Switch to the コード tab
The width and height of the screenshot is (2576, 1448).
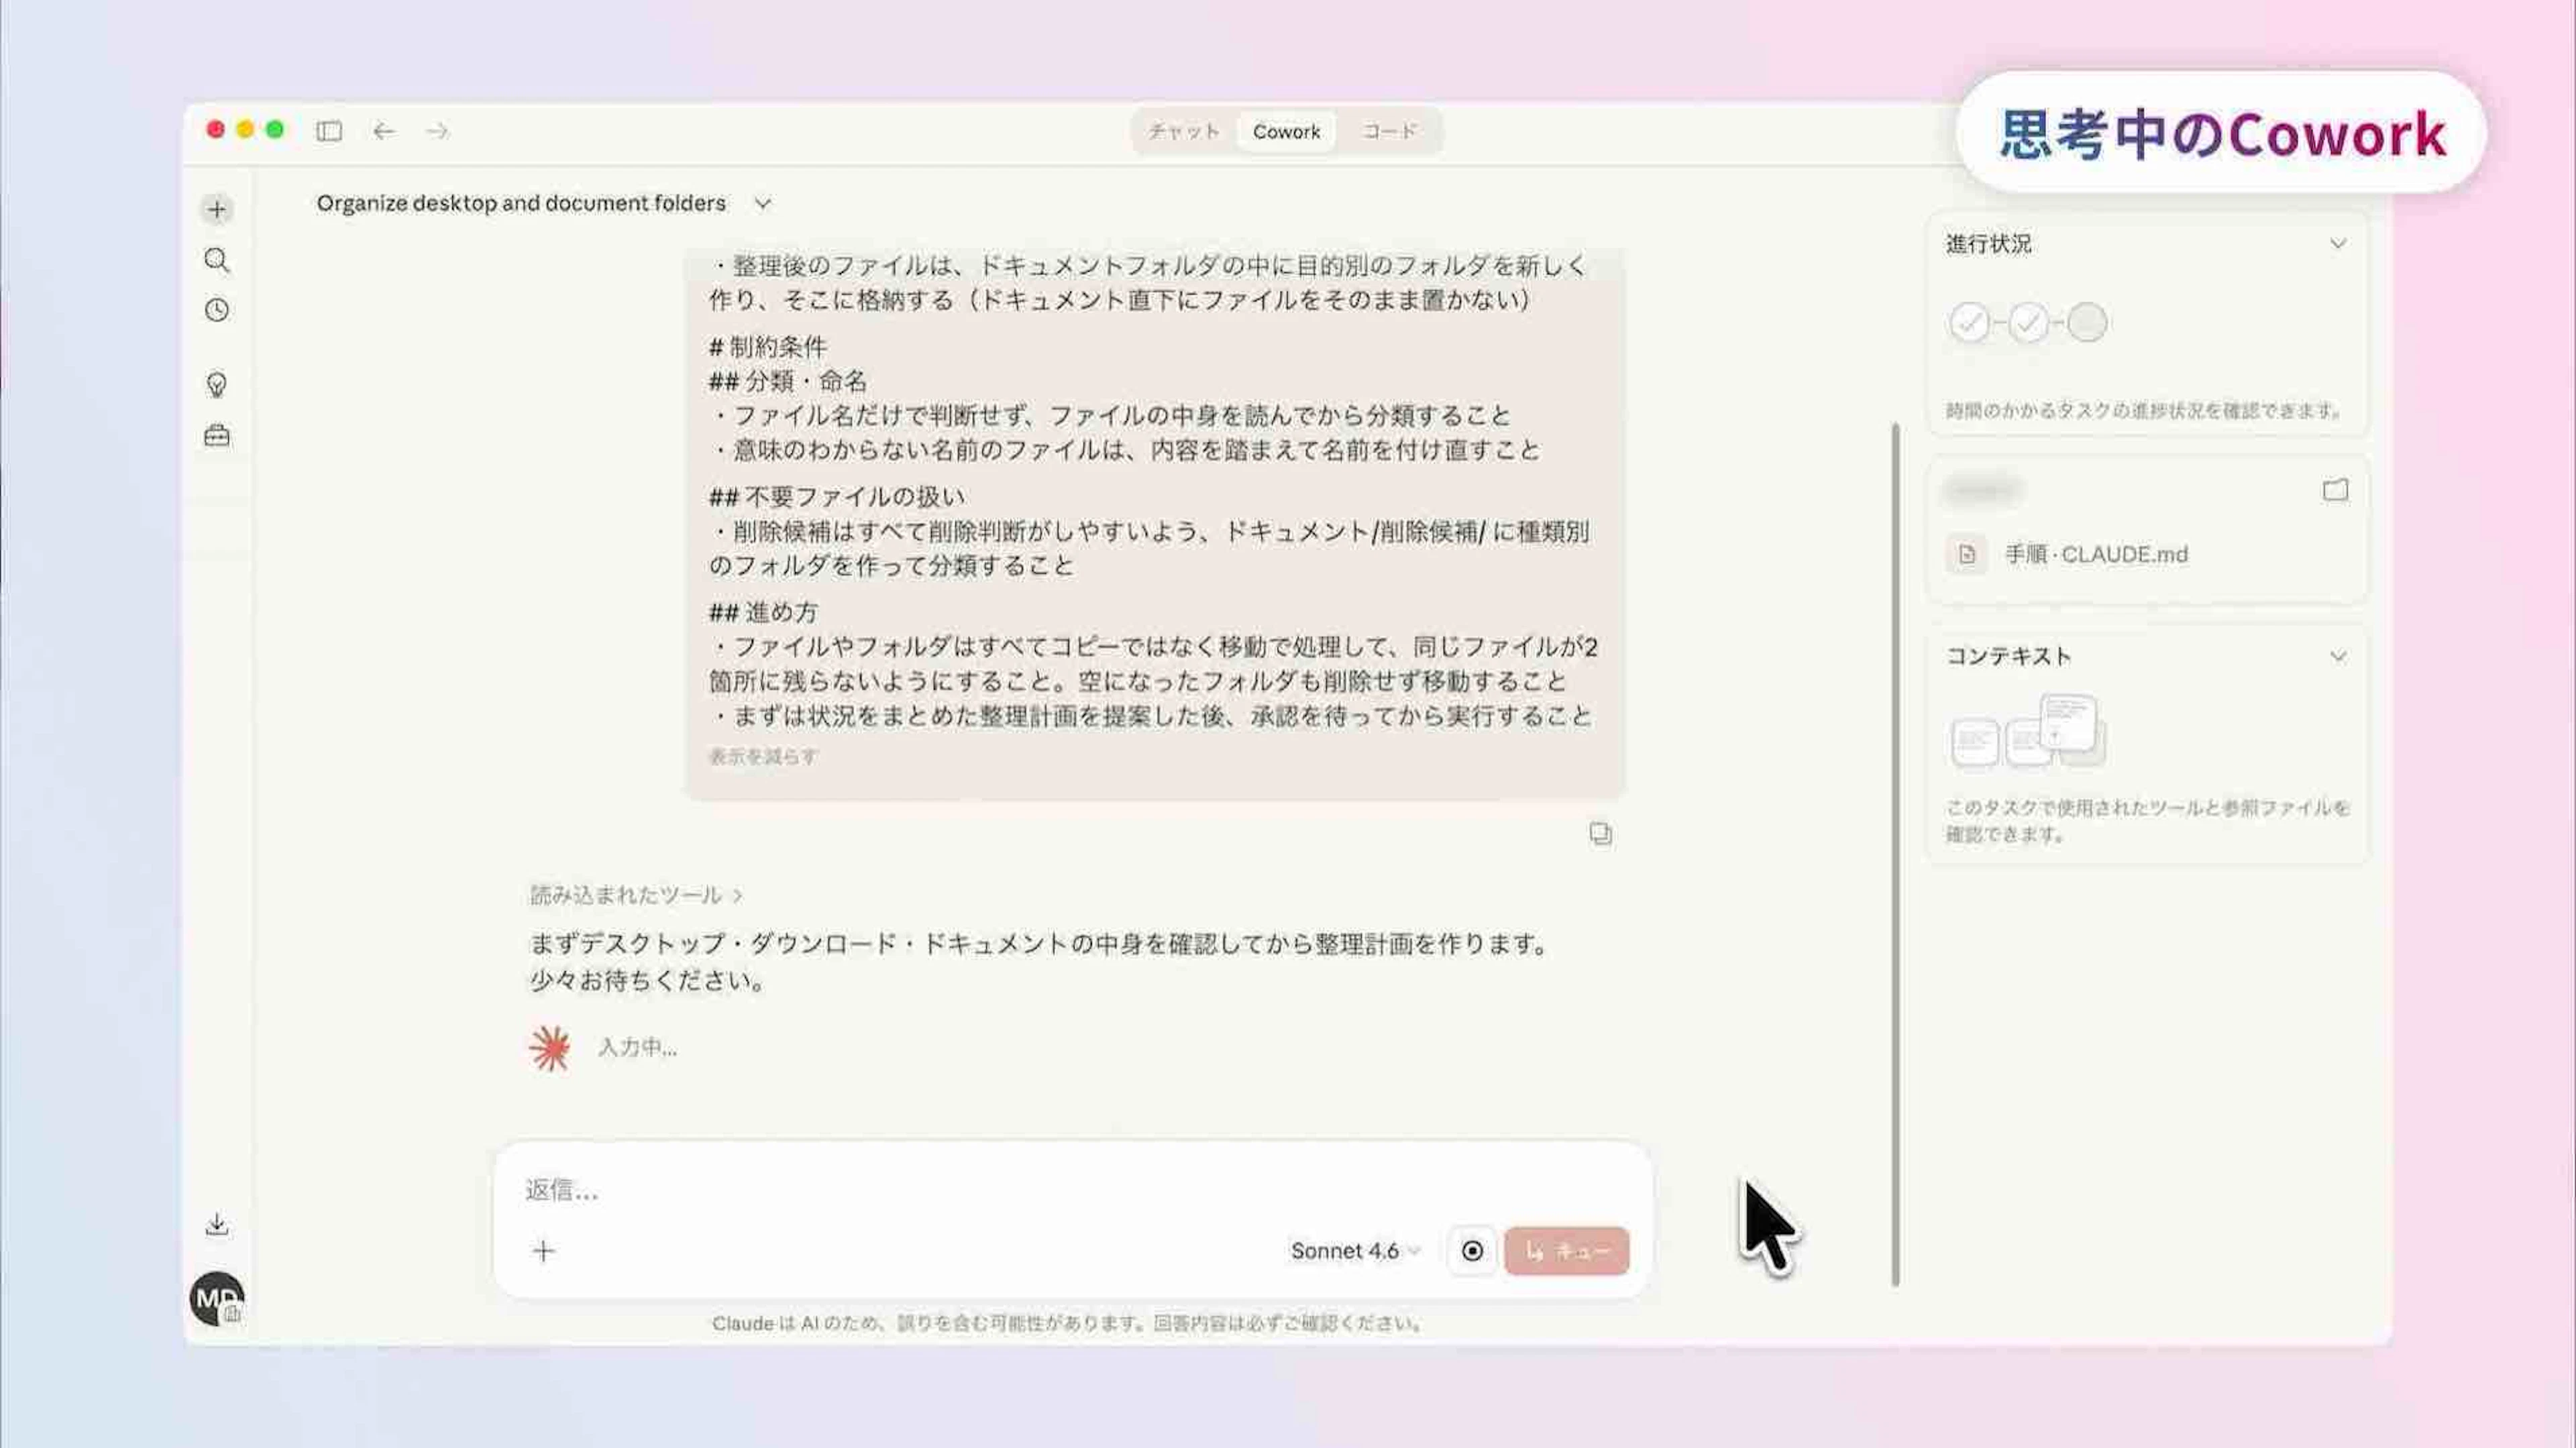[1389, 131]
